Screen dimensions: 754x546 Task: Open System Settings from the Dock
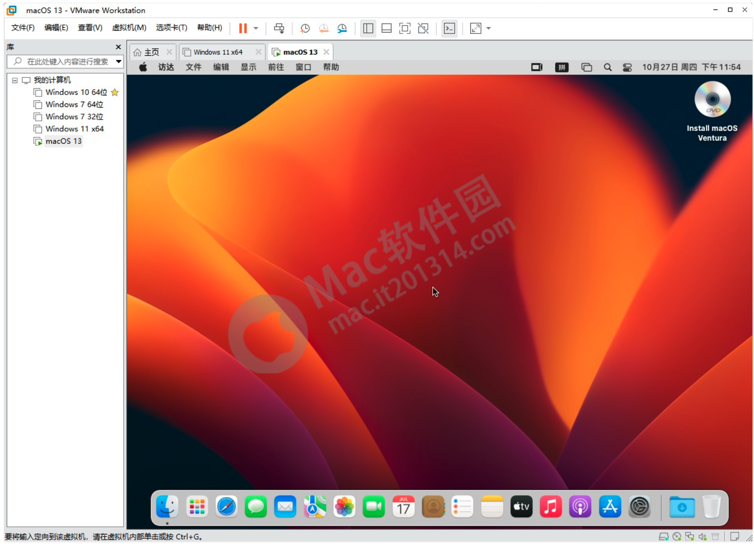639,507
